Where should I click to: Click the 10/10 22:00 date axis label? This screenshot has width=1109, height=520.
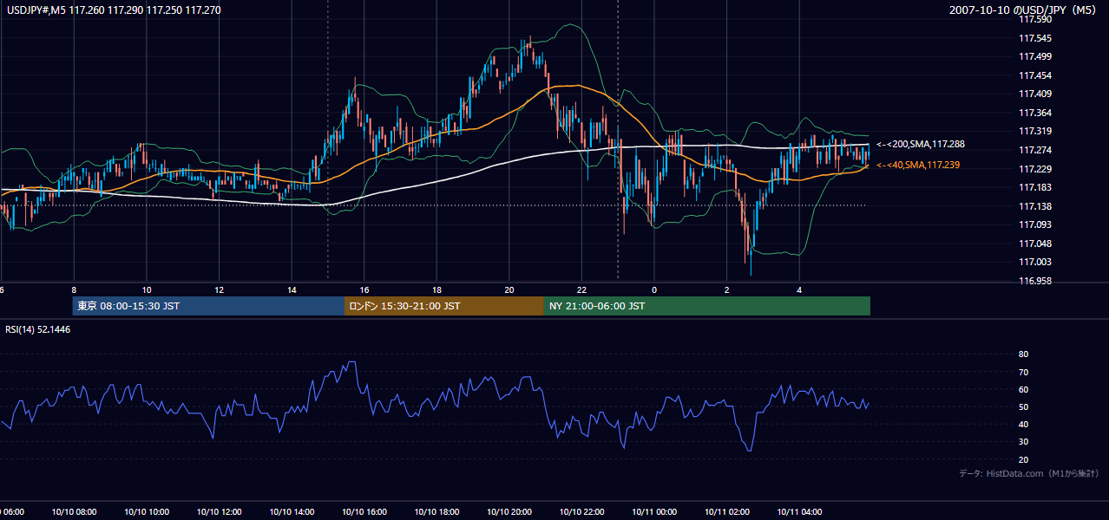tap(581, 512)
